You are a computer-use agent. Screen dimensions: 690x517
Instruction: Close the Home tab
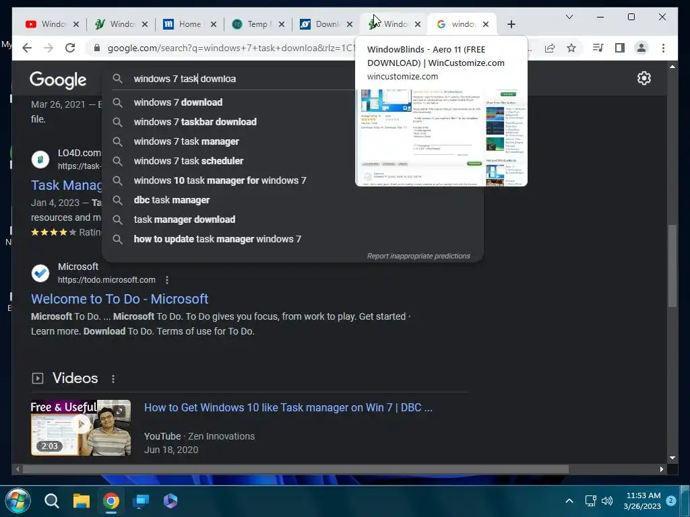point(214,24)
